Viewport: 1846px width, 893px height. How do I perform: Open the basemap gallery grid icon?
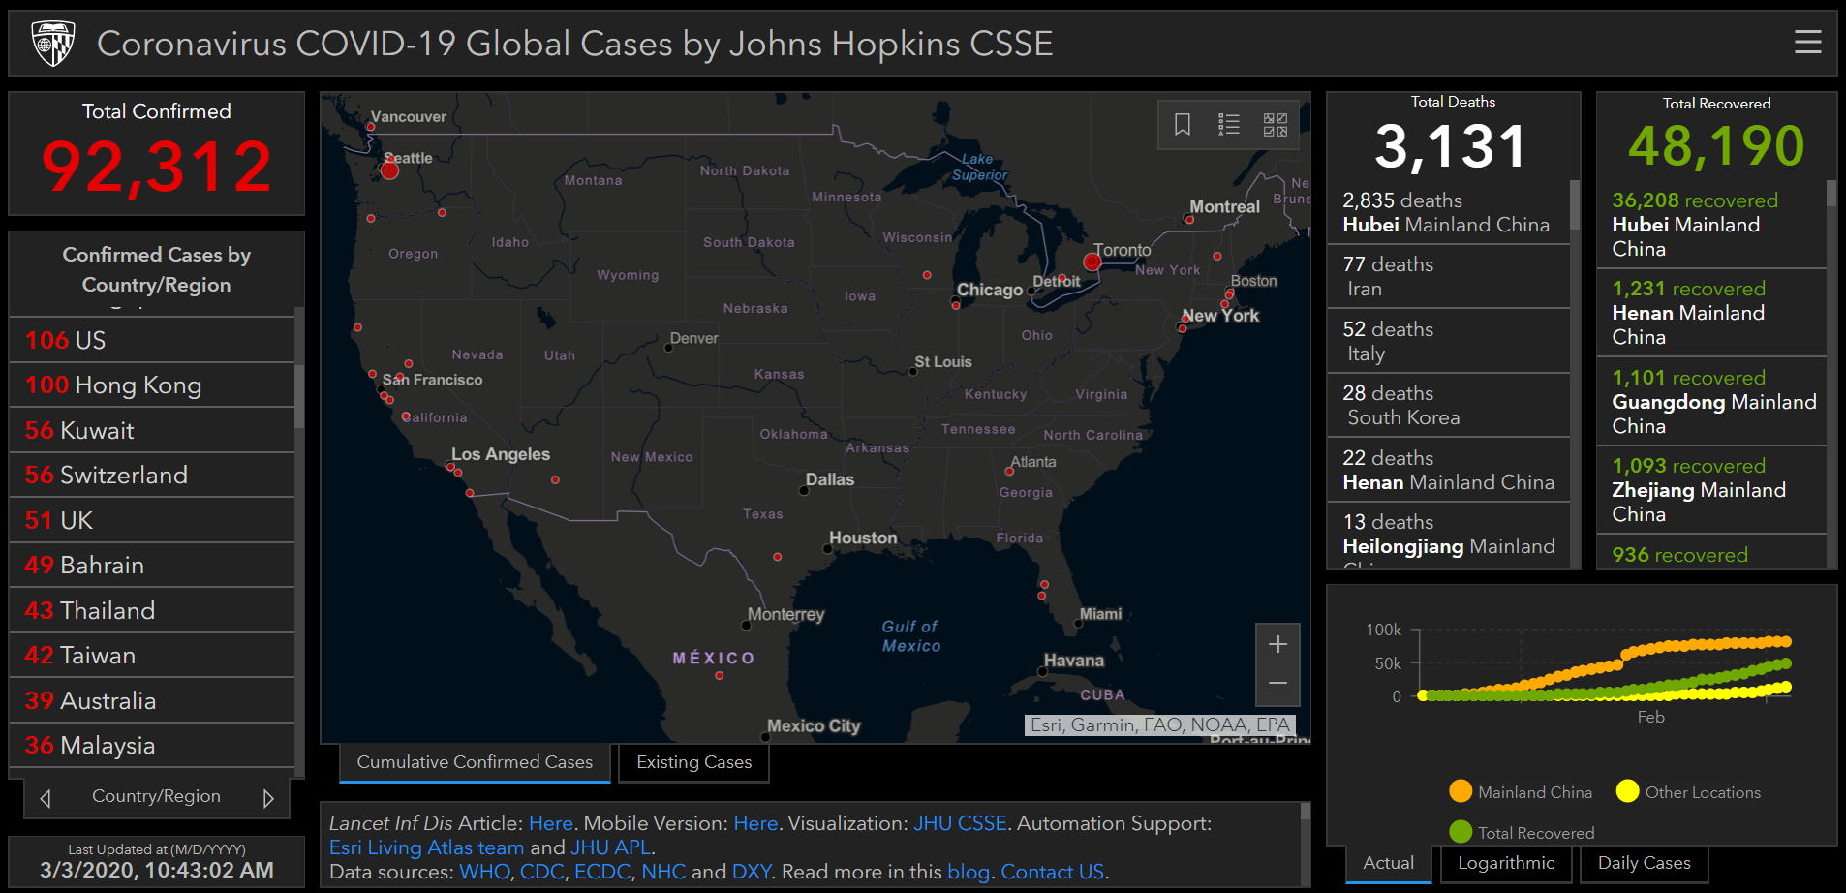point(1276,124)
